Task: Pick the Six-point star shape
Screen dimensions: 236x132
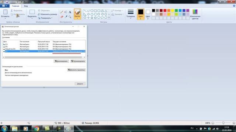Action: tap(95, 18)
